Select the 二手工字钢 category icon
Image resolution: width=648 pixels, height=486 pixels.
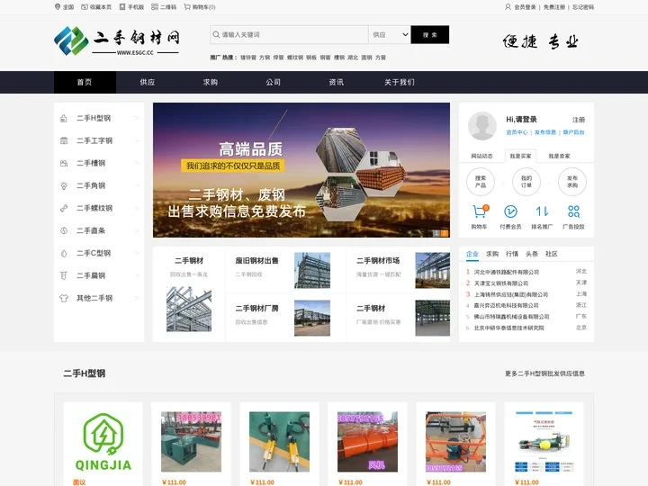click(x=64, y=140)
